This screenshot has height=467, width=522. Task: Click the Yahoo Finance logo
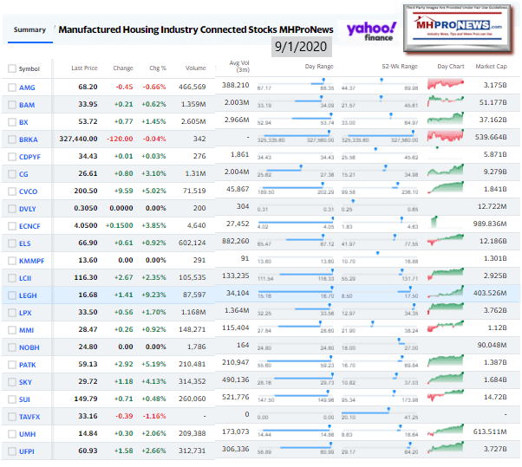point(371,32)
